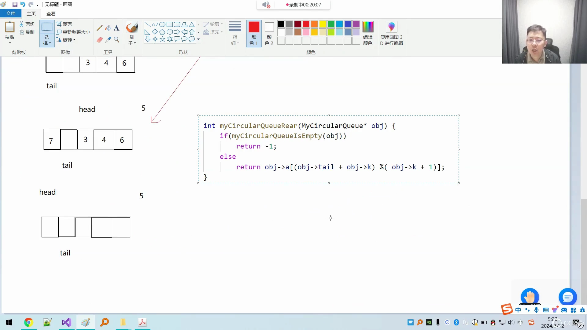Switch to the View tab
Screen dimensions: 587x330
(x=51, y=13)
